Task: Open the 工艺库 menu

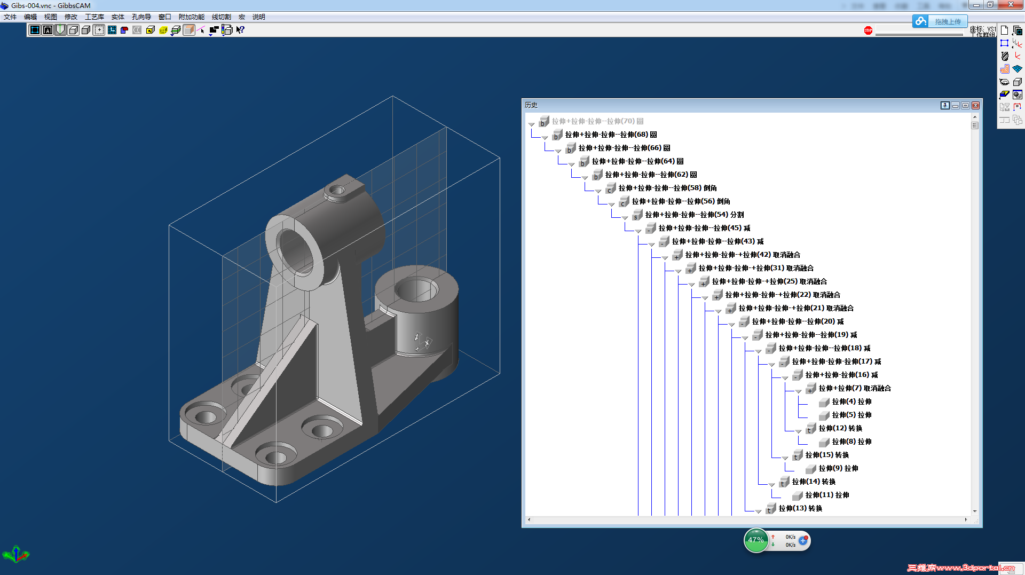Action: tap(94, 17)
